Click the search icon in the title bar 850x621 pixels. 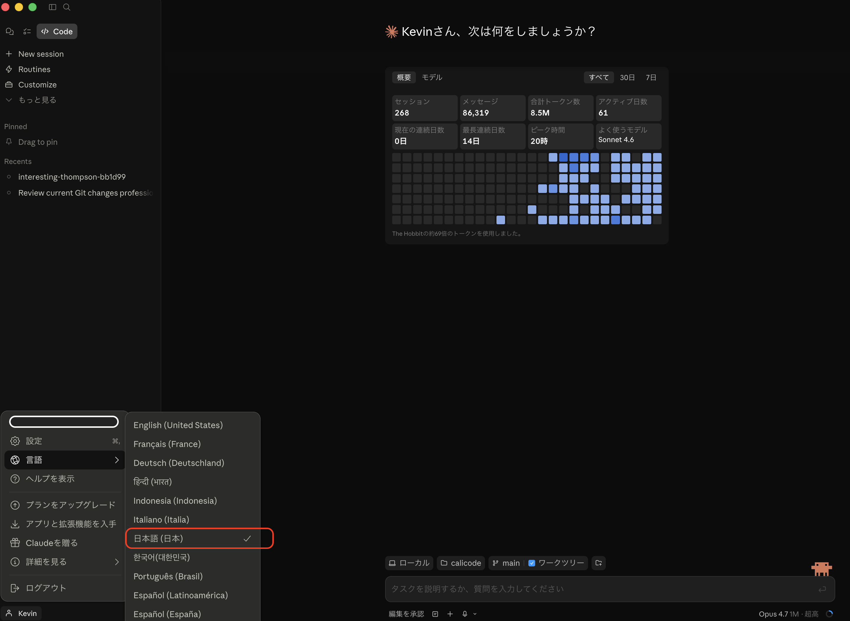click(x=67, y=7)
